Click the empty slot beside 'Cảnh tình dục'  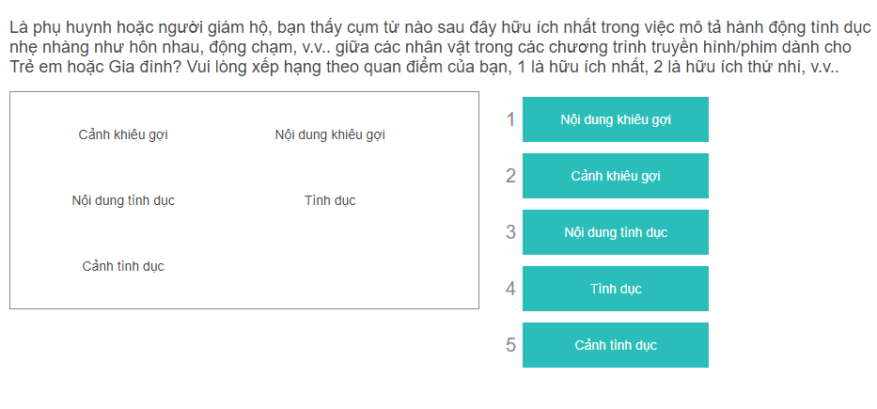coord(330,266)
